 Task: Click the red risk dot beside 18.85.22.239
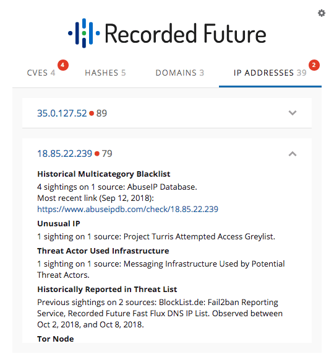[x=97, y=153]
